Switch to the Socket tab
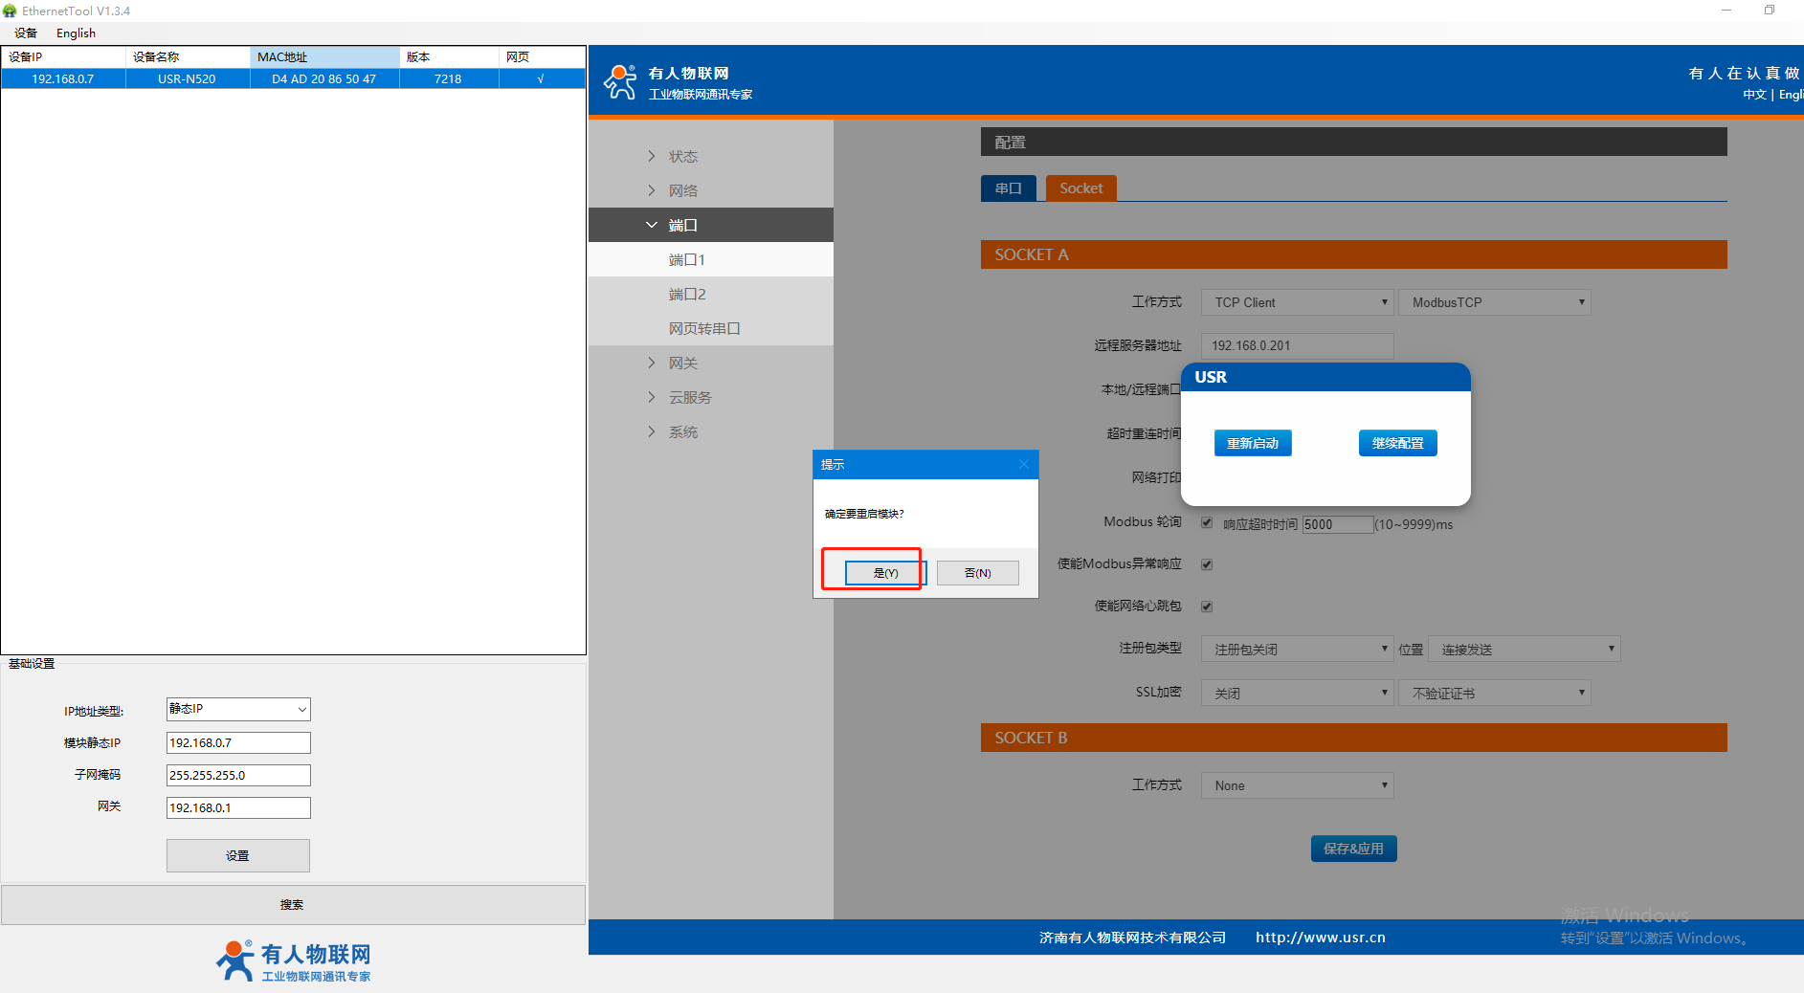 click(1080, 188)
